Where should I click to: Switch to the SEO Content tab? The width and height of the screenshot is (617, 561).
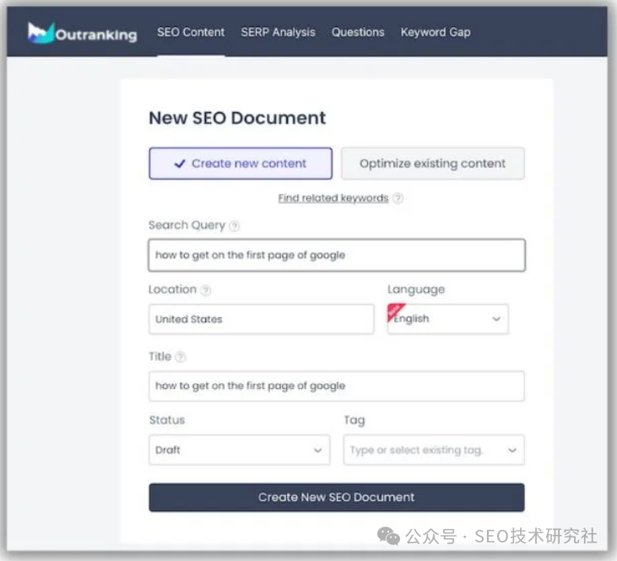[191, 32]
